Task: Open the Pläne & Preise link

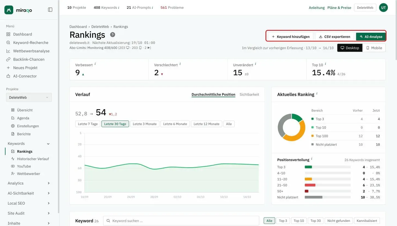Action: [339, 8]
